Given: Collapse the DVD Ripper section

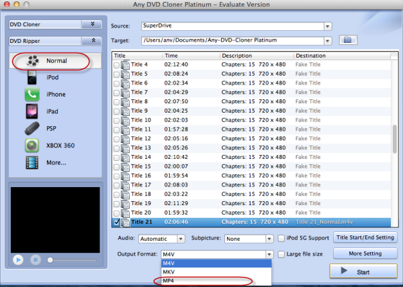Looking at the screenshot, I should click(x=93, y=40).
